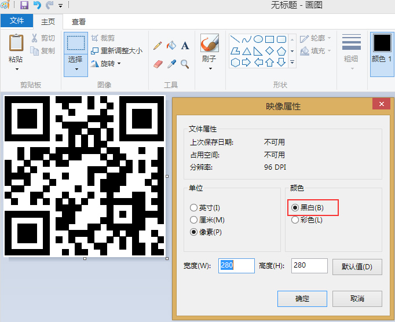Select the up arrow shape
This screenshot has width=395, height=322.
(x=269, y=62)
